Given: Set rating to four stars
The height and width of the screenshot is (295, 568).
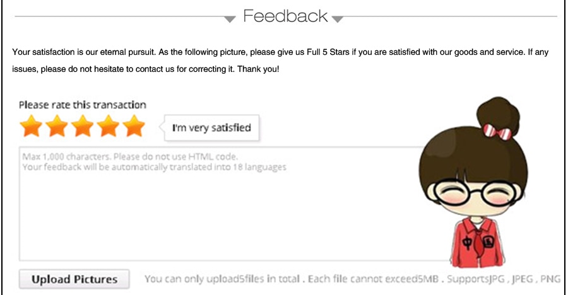Looking at the screenshot, I should [x=109, y=126].
